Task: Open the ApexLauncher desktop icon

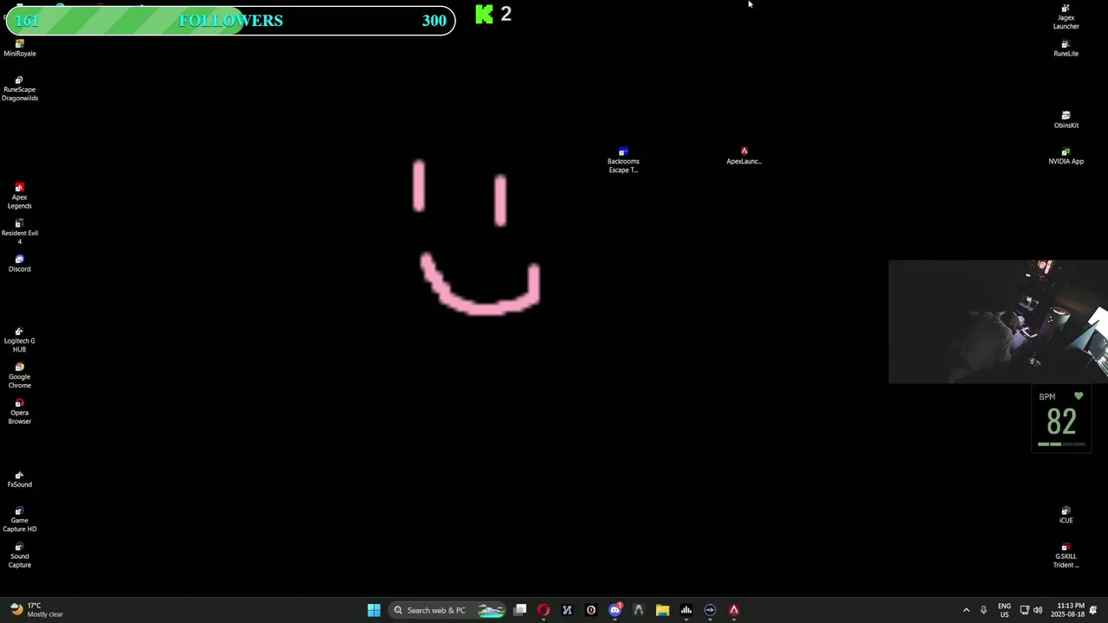Action: (744, 156)
